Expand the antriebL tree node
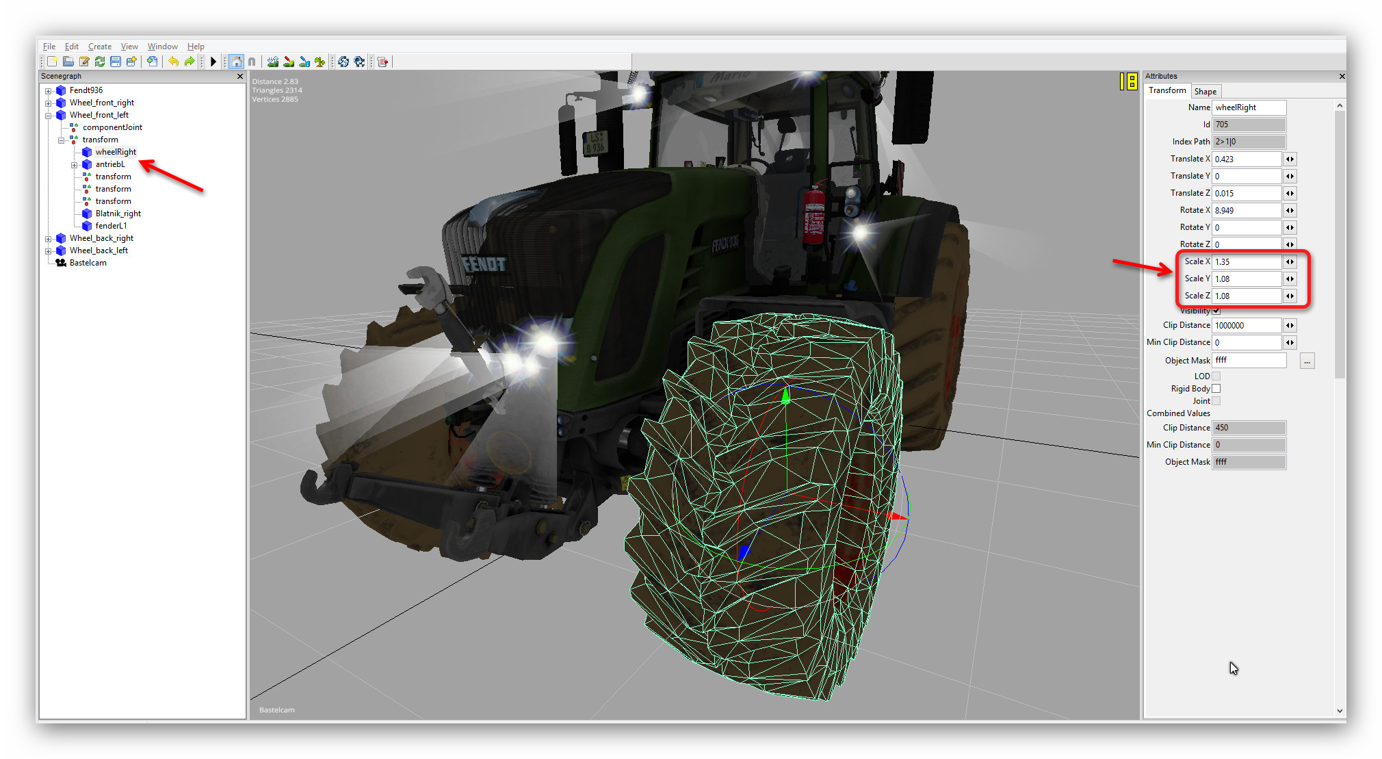 (75, 164)
